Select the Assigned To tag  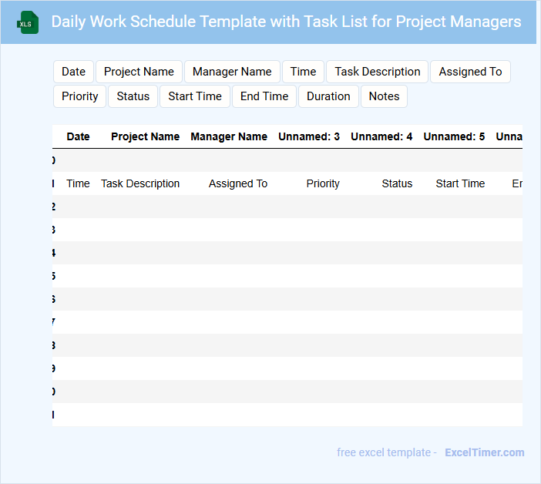tap(470, 72)
